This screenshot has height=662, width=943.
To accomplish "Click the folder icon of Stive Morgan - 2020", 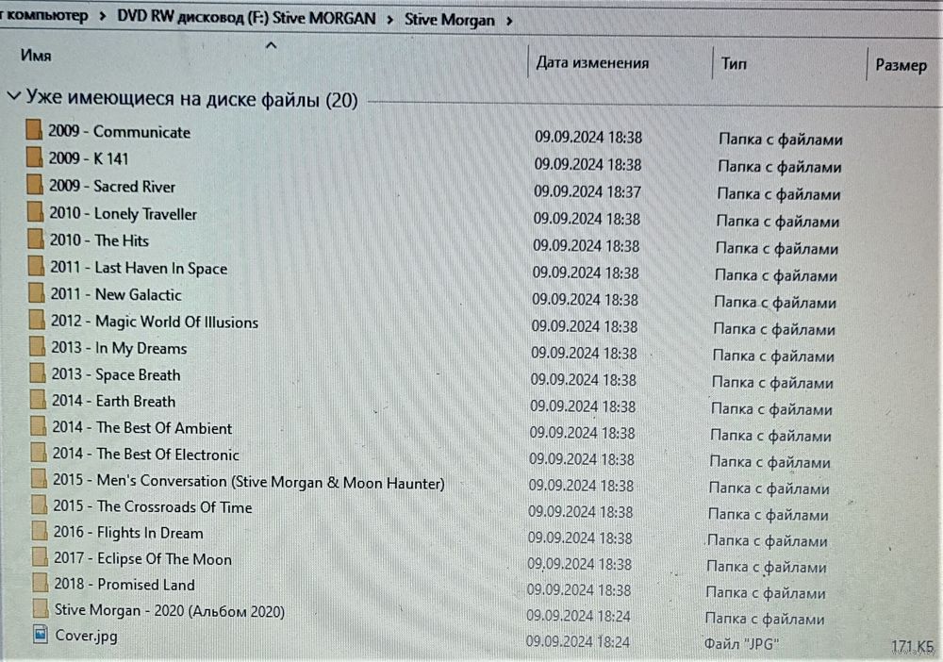I will point(41,608).
